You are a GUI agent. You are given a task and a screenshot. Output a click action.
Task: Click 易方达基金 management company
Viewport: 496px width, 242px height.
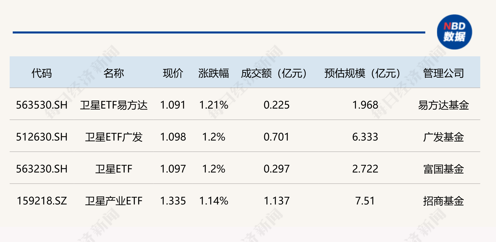point(443,105)
